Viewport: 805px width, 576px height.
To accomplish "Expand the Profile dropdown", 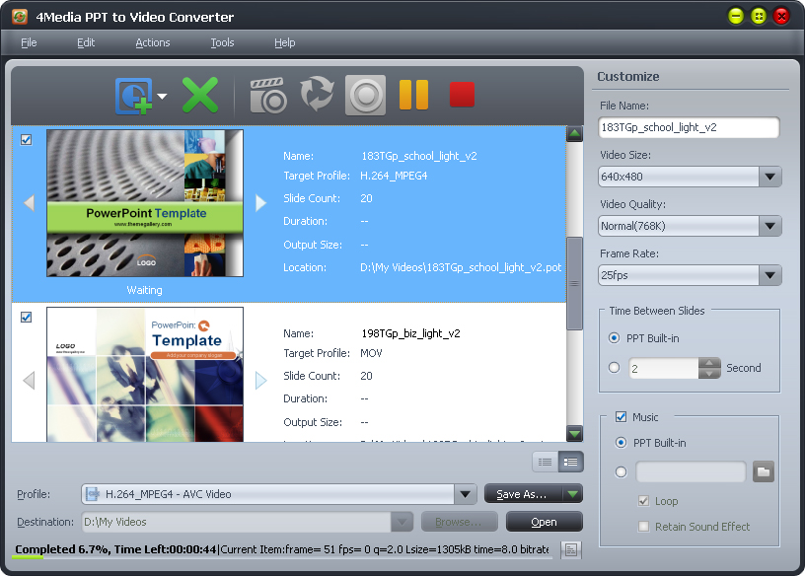I will click(465, 494).
